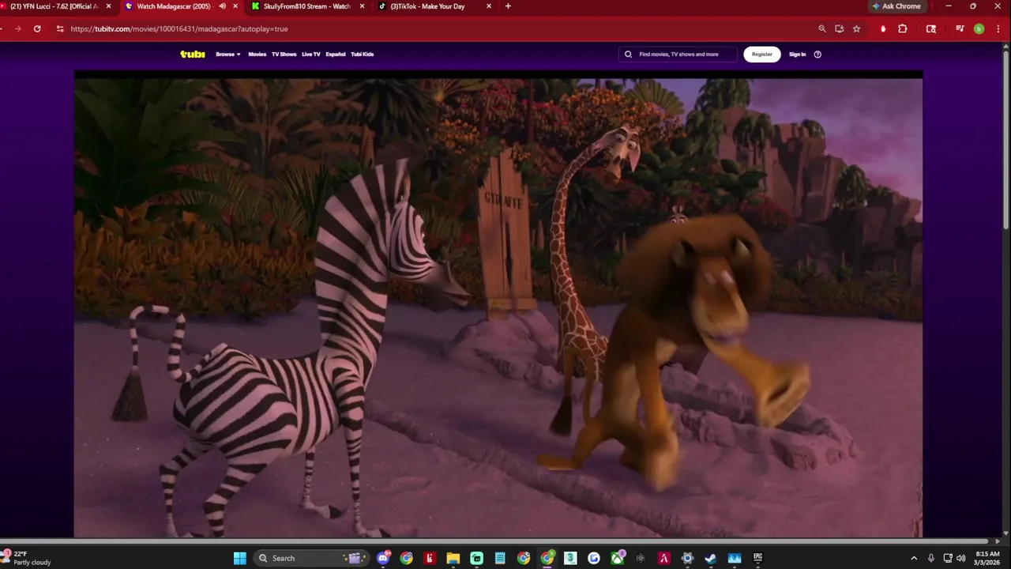Image resolution: width=1011 pixels, height=569 pixels.
Task: Close the TikTok tab
Action: [488, 6]
